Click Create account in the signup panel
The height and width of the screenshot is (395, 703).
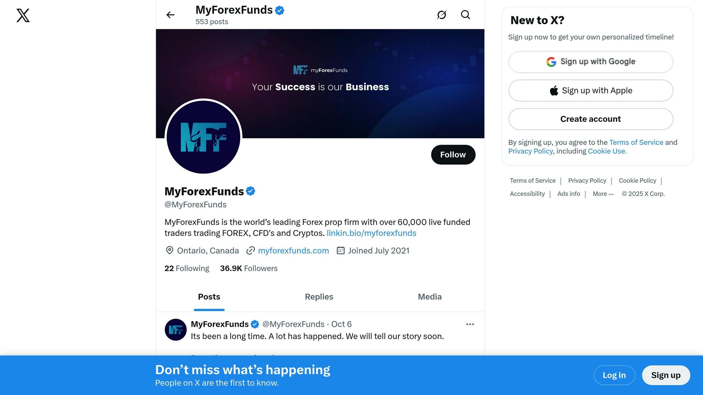pos(590,119)
